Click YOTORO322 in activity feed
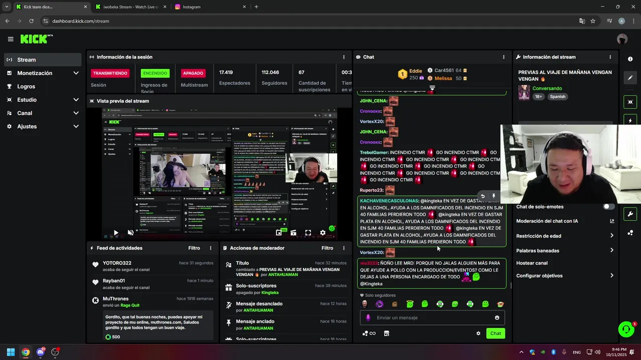The width and height of the screenshot is (641, 360). pos(117,263)
